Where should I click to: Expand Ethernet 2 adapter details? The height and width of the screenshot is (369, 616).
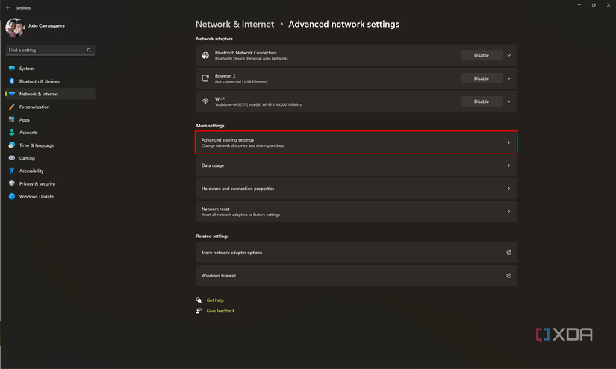click(x=508, y=78)
